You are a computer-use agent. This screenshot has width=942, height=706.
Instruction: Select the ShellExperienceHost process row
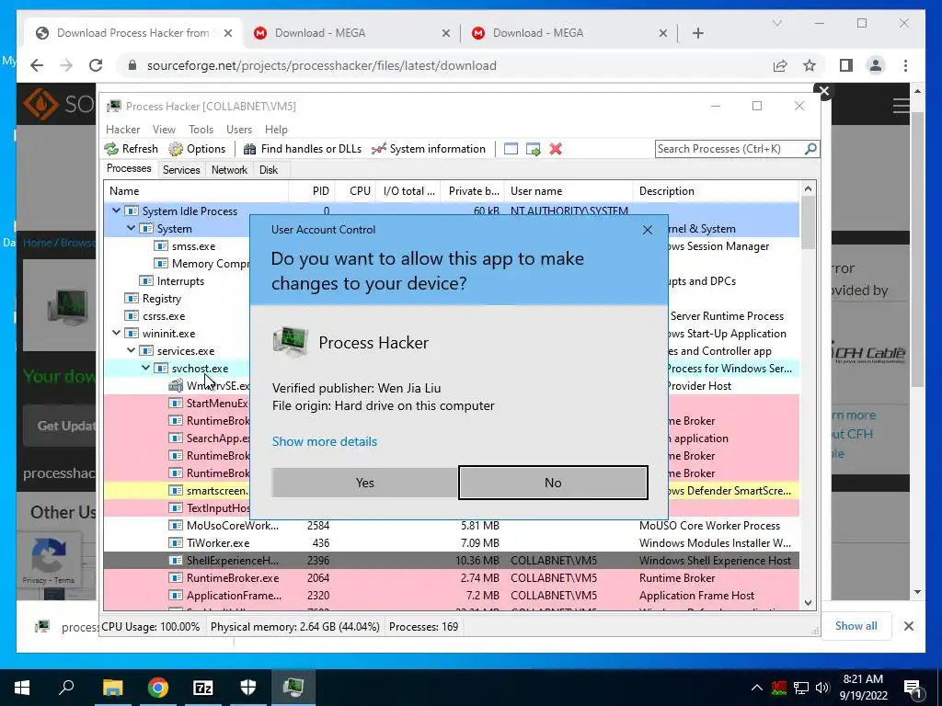coord(451,560)
